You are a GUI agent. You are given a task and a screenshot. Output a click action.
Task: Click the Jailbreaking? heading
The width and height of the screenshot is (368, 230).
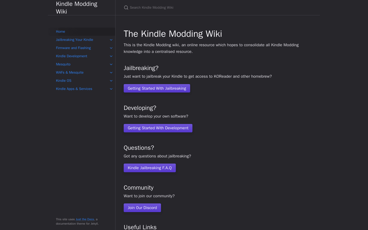[141, 68]
